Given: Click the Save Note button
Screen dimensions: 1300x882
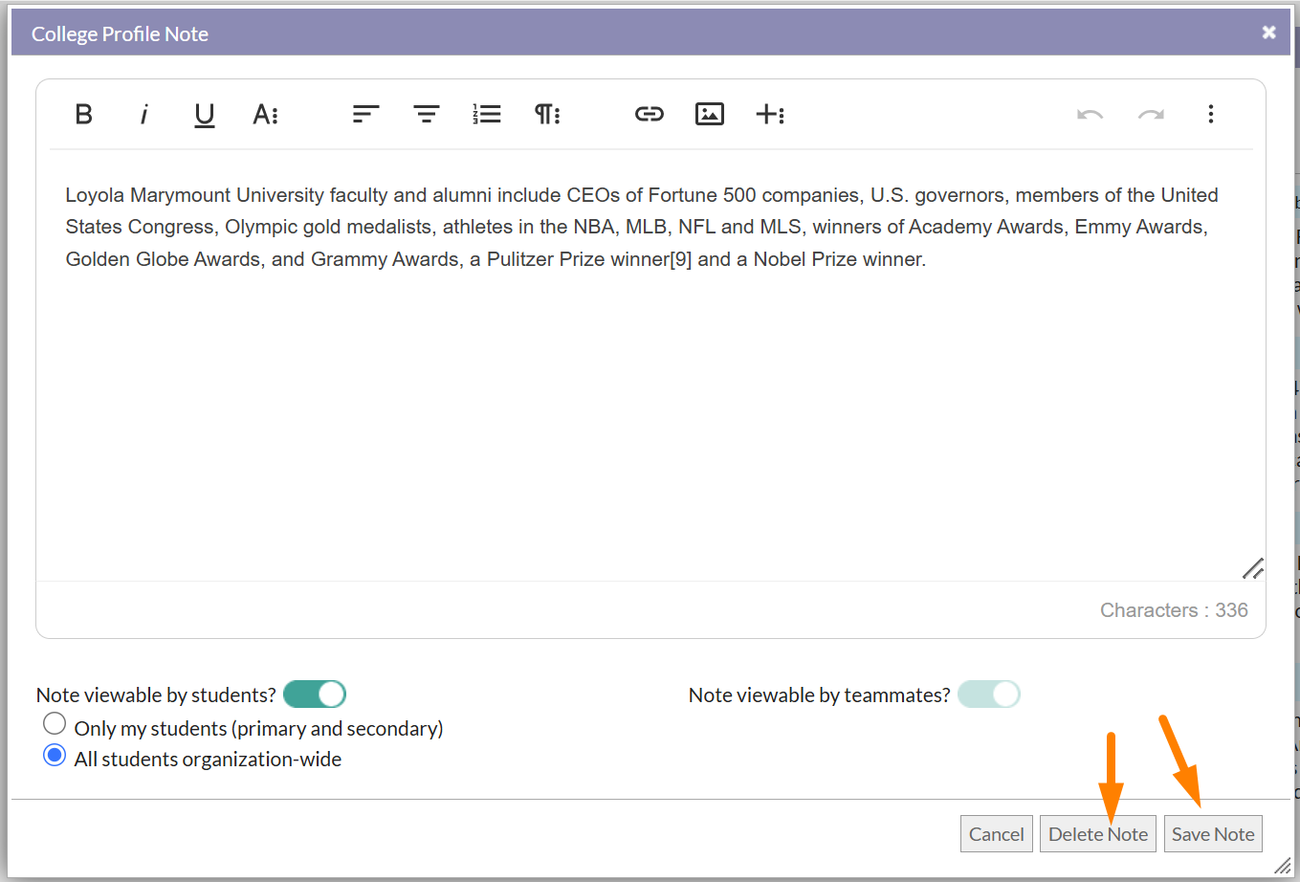Looking at the screenshot, I should click(x=1213, y=834).
